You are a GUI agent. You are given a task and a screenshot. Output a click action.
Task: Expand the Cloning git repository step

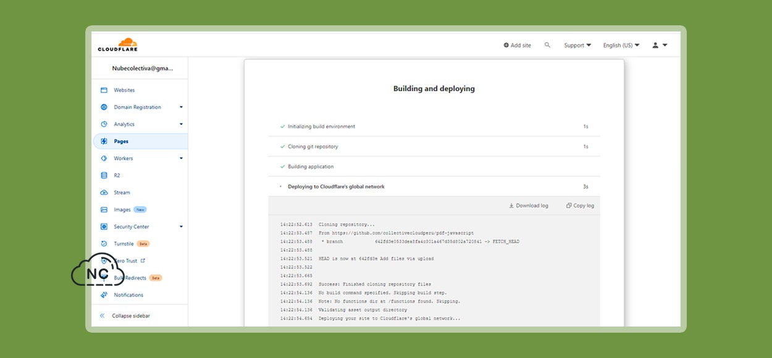click(434, 147)
